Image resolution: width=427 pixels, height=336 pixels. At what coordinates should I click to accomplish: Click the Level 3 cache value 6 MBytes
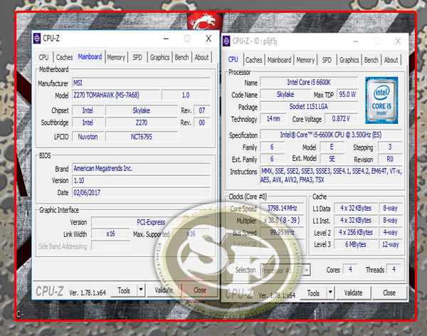356,244
